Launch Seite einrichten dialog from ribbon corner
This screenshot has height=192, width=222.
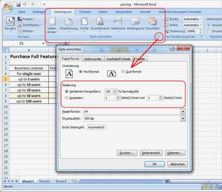pos(159,36)
